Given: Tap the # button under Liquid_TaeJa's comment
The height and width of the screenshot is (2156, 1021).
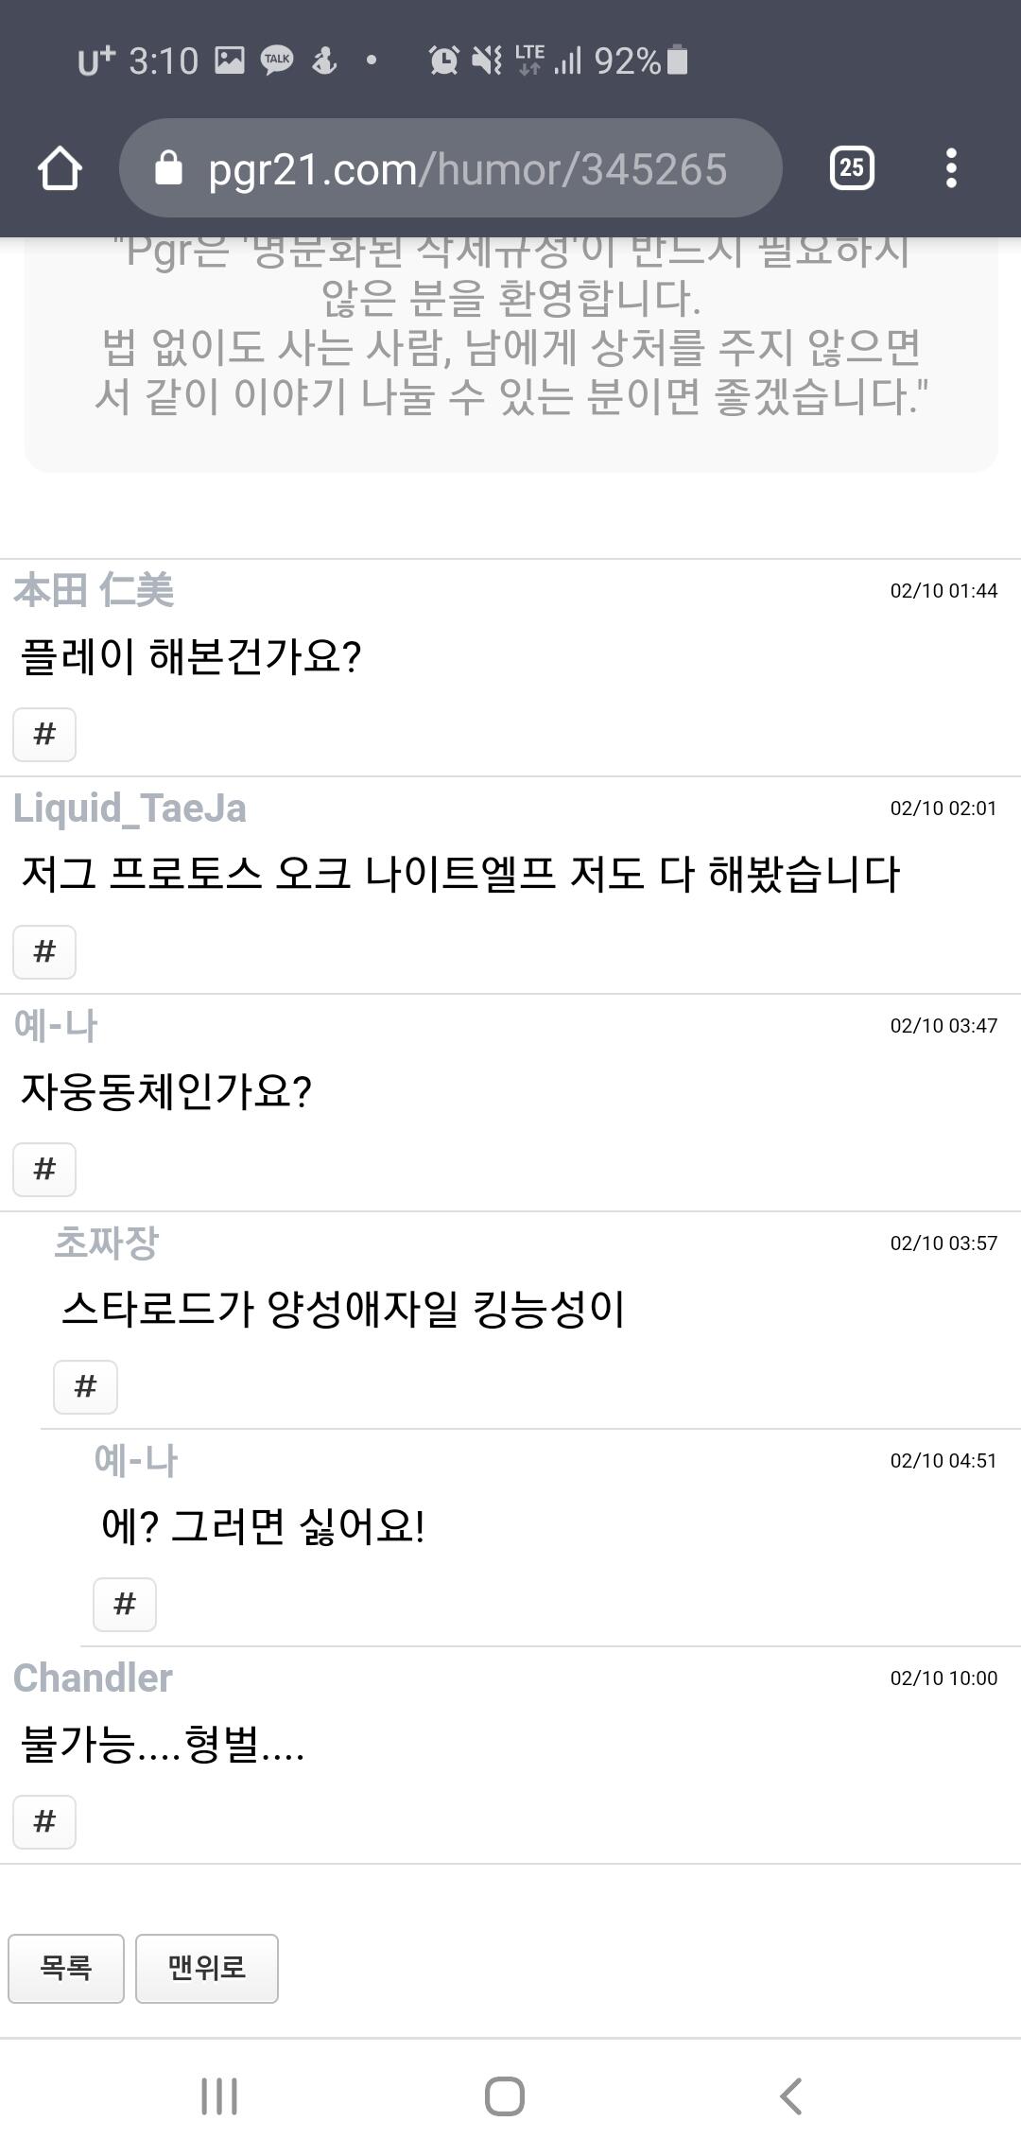Looking at the screenshot, I should coord(44,951).
